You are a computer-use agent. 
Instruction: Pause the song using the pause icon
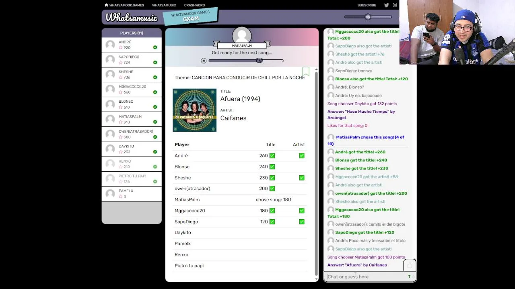pos(204,61)
